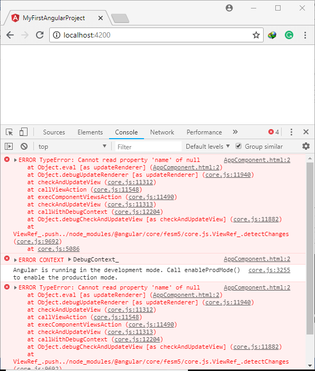Viewport: 315px width, 371px height.
Task: Expand the DebugContext_ object
Action: tap(69, 259)
